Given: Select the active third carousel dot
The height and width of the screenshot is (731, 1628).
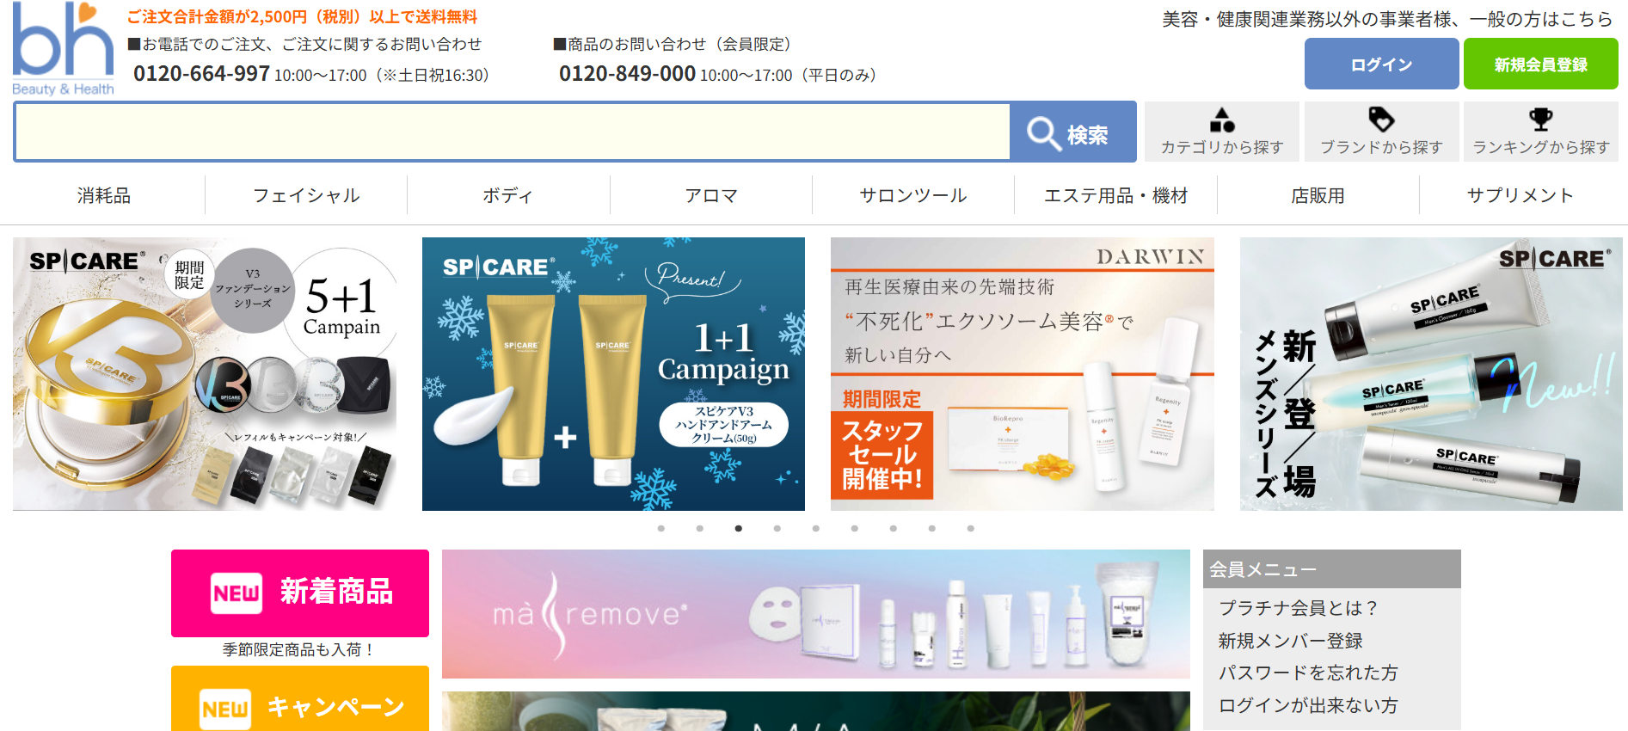Looking at the screenshot, I should point(739,528).
